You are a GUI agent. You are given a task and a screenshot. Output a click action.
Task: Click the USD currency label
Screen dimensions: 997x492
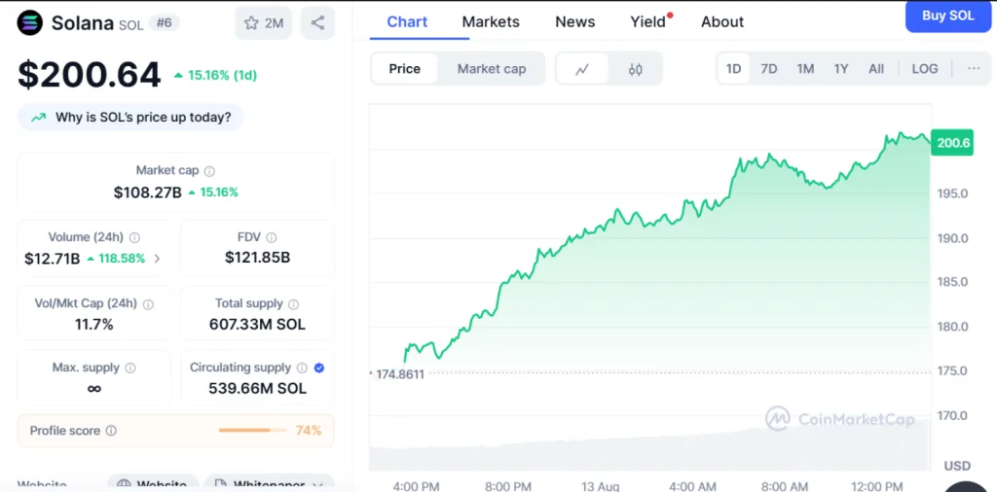click(x=957, y=466)
